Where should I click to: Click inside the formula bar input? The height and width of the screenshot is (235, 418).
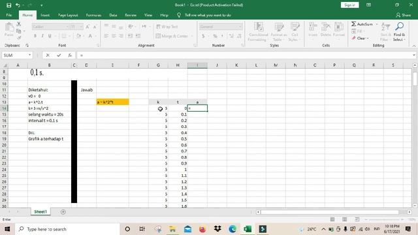pyautogui.click(x=244, y=55)
